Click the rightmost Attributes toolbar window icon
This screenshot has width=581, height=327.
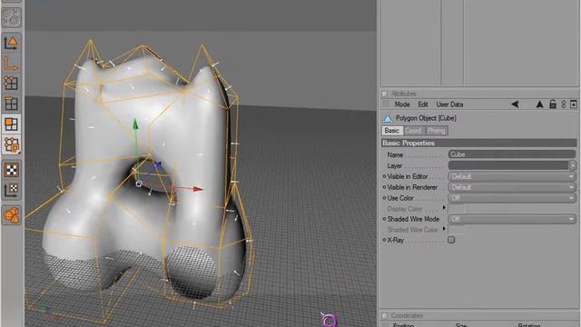point(574,104)
